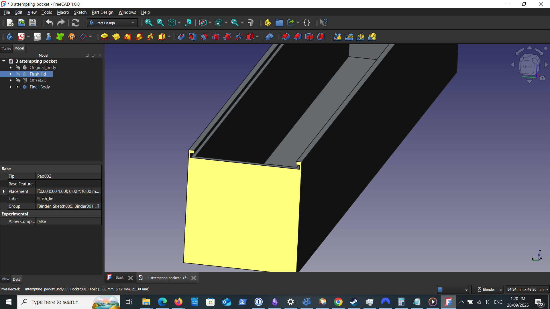Click the Revolution tool icon
This screenshot has height=309, width=550.
pyautogui.click(x=116, y=37)
